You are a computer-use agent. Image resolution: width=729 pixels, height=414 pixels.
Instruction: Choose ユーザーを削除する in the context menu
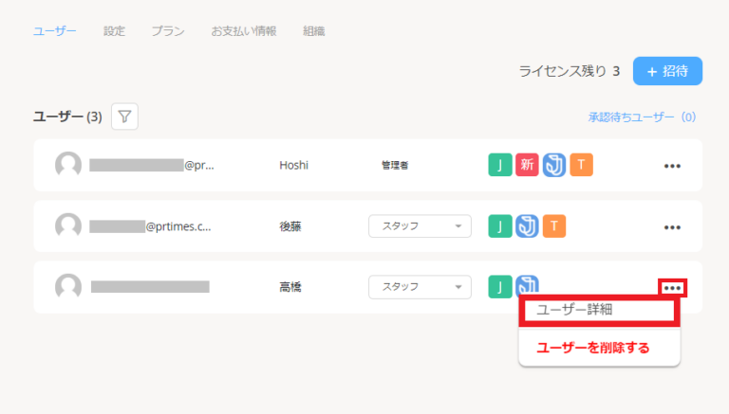tap(593, 348)
